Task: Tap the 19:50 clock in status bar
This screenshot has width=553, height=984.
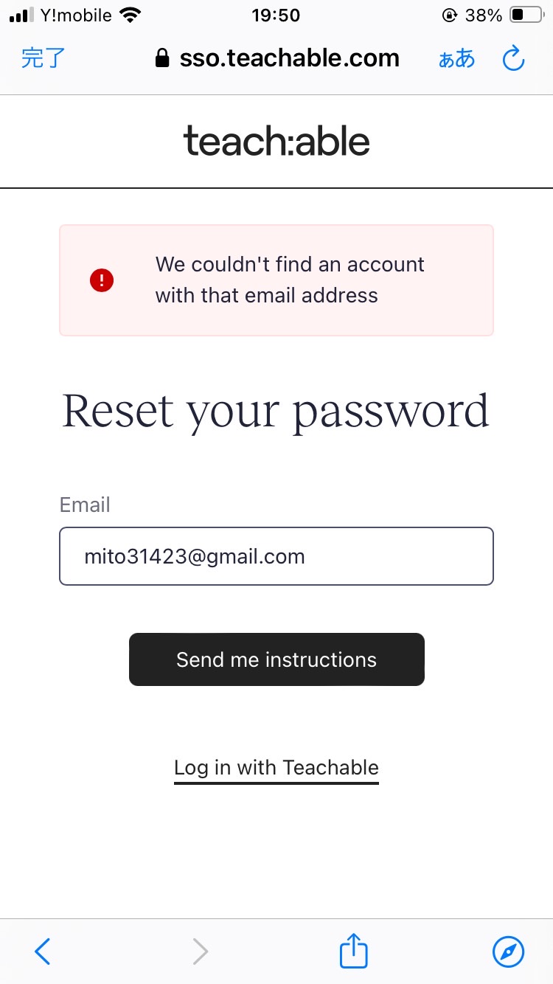Action: 276,15
